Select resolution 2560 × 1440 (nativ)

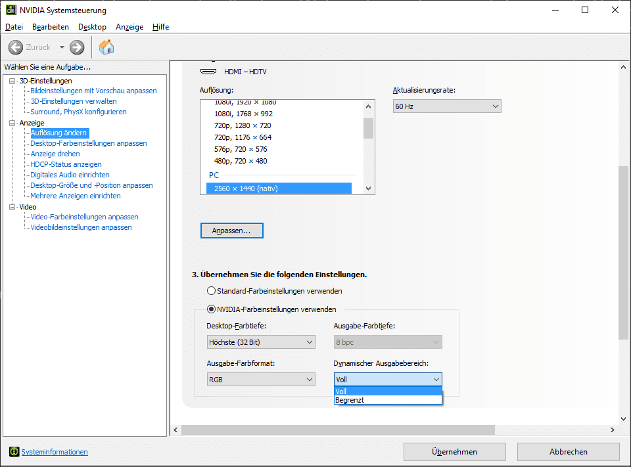click(279, 189)
